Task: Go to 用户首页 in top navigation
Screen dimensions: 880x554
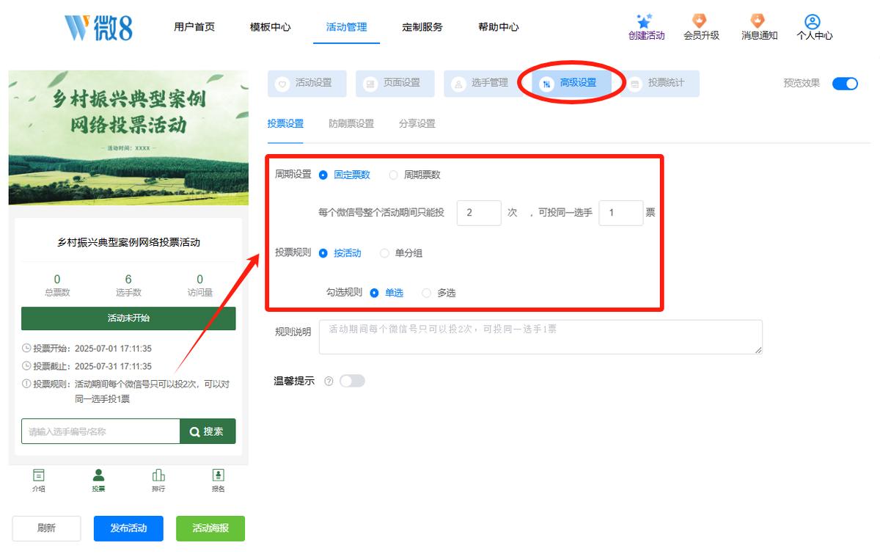Action: pos(194,27)
